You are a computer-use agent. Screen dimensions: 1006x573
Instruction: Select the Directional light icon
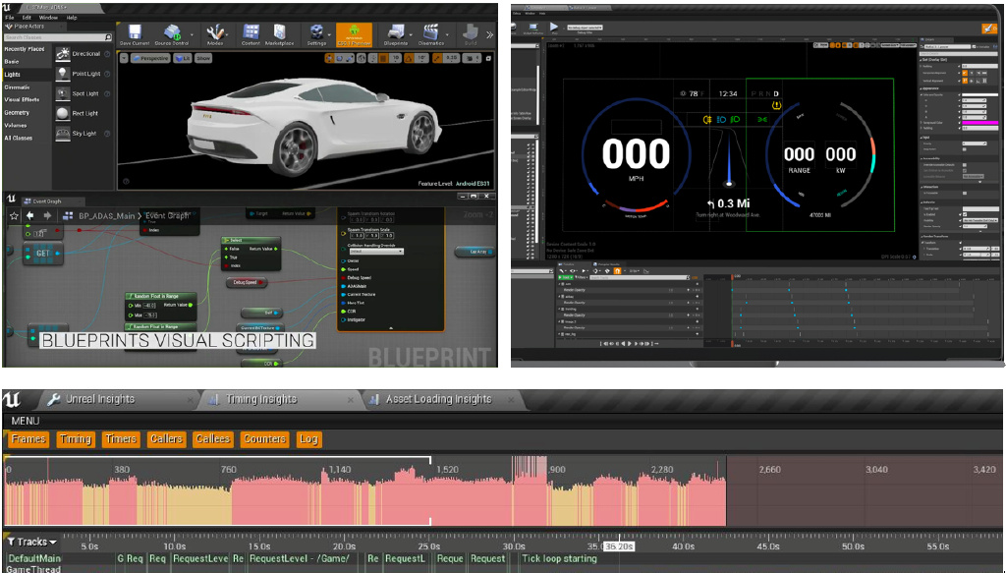tap(63, 54)
